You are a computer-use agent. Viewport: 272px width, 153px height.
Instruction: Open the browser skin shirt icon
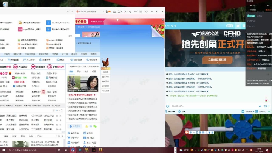(x=147, y=12)
